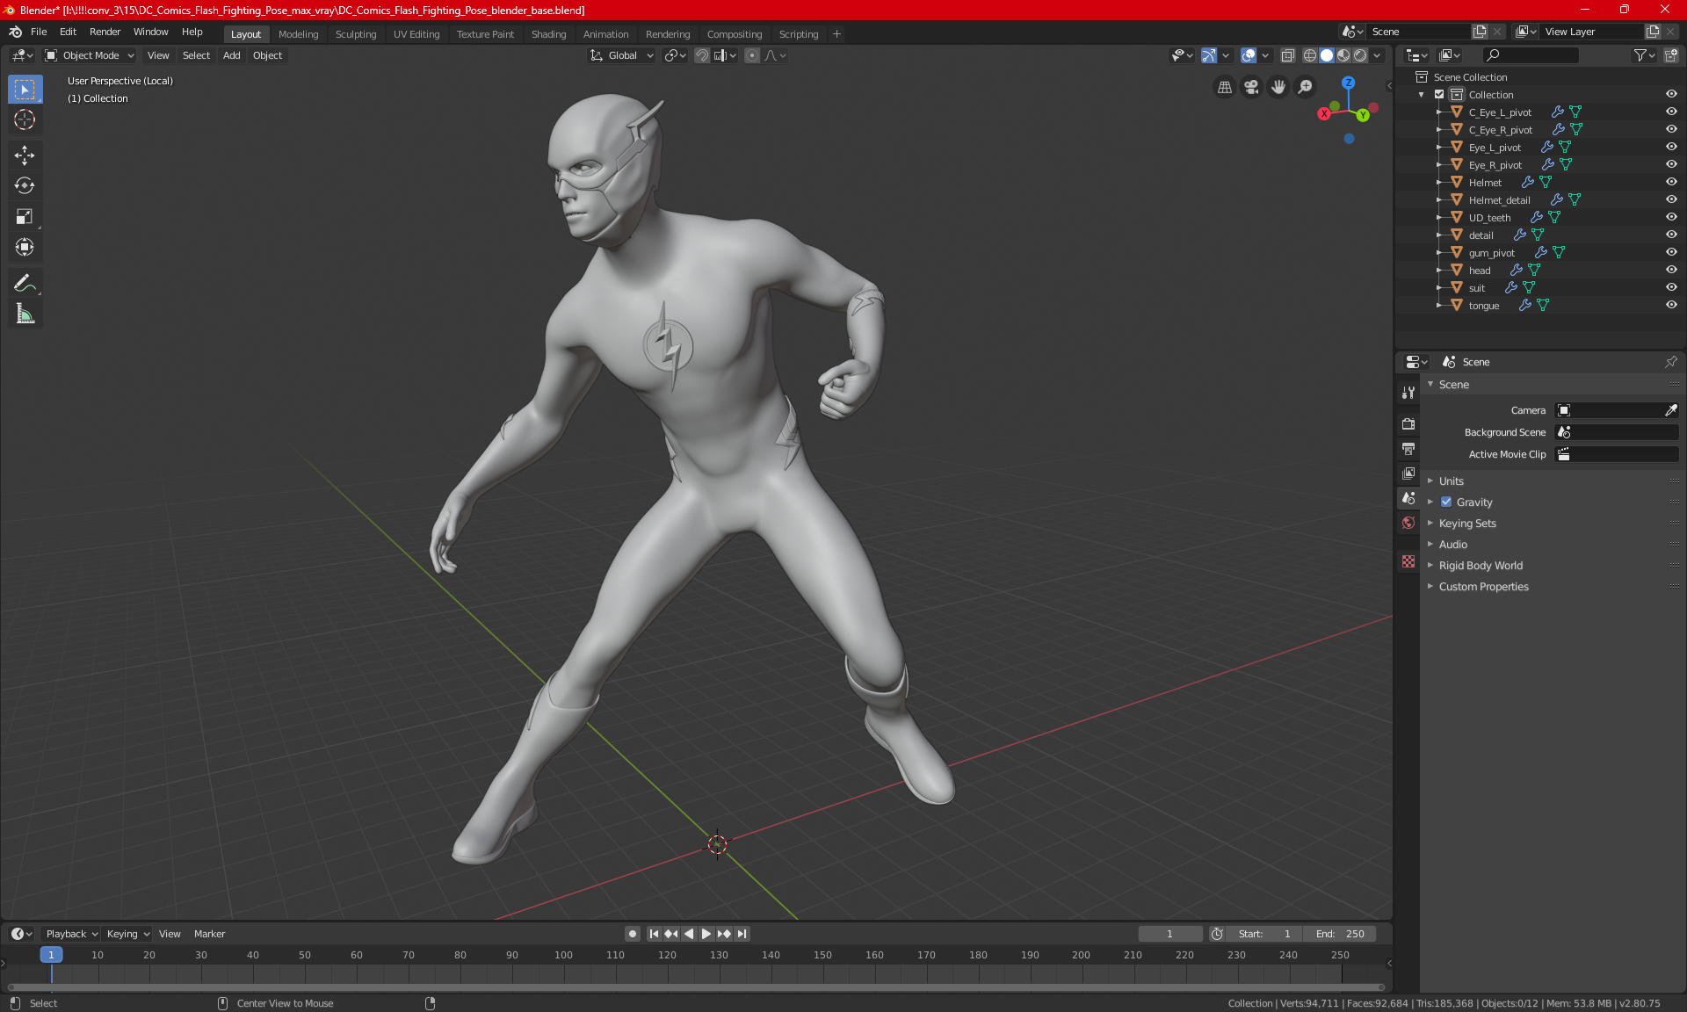Screen dimensions: 1687x1012
Task: Click the pan view hand icon
Action: (1278, 87)
